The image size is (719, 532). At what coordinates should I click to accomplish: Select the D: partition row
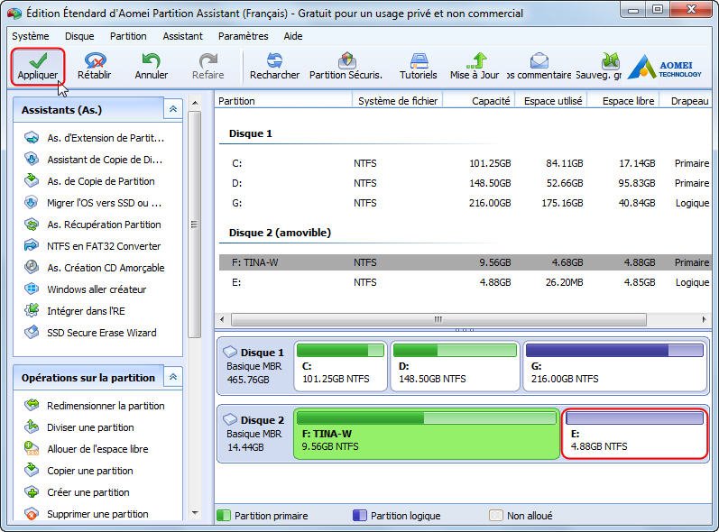pos(465,183)
